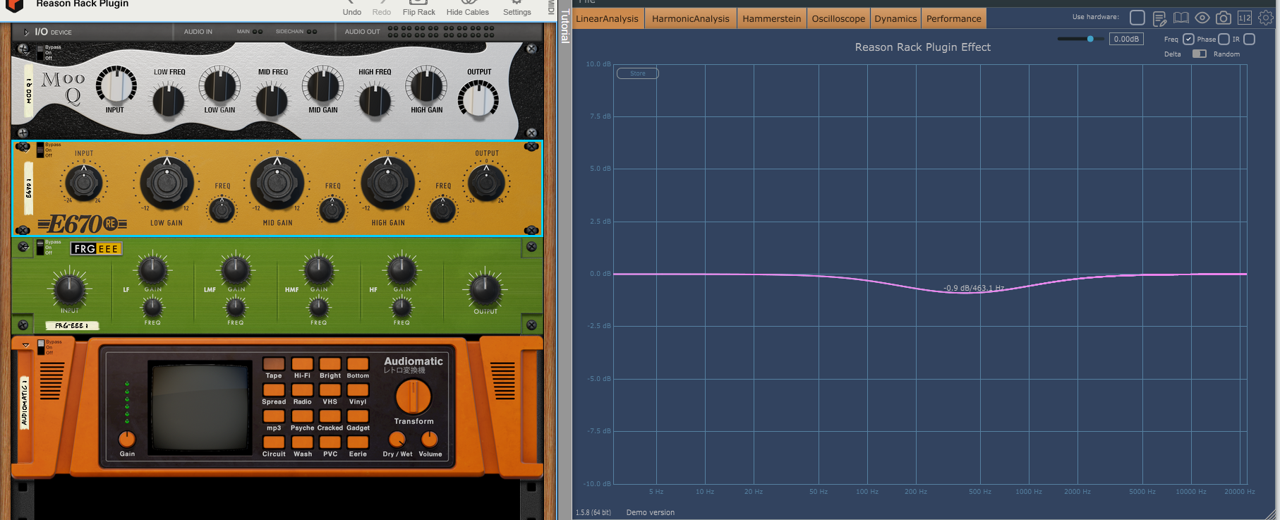This screenshot has height=520, width=1280.
Task: Click the -0.9 dB/463.1 Hz curve label
Action: [x=974, y=288]
